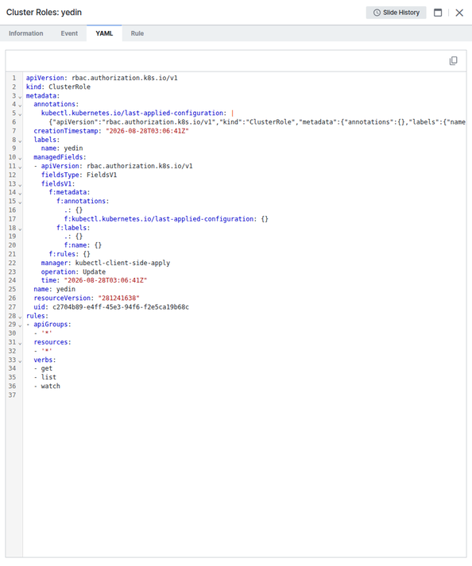Image resolution: width=472 pixels, height=566 pixels.
Task: Collapse the labels fold at line 8
Action: [x=20, y=141]
